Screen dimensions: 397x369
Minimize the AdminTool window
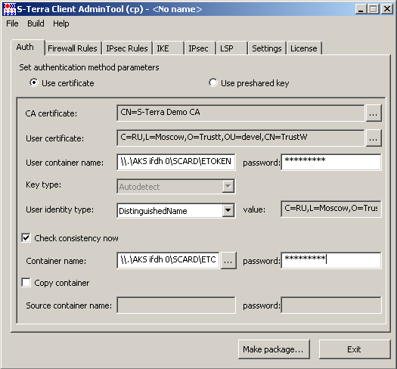pyautogui.click(x=361, y=9)
